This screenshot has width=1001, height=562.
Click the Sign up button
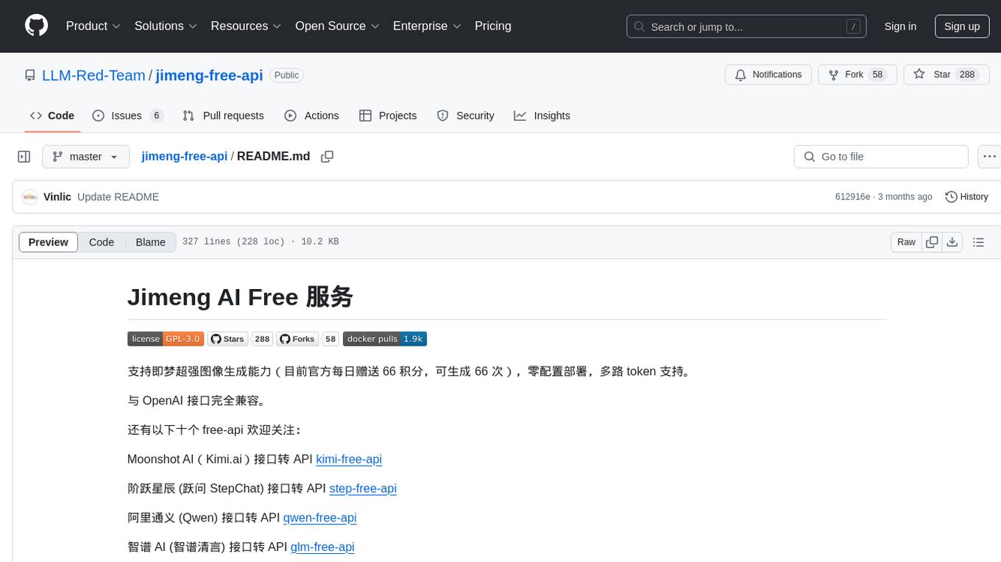point(962,26)
